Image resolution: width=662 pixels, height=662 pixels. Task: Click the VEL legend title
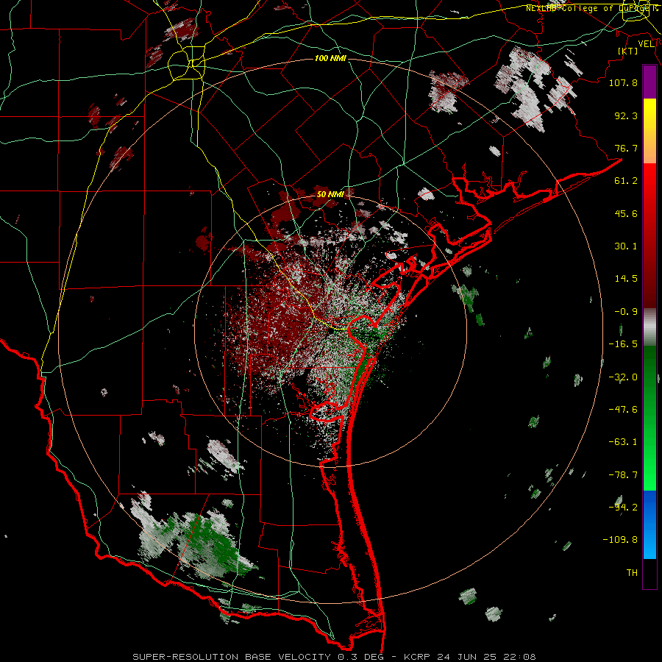pyautogui.click(x=647, y=44)
